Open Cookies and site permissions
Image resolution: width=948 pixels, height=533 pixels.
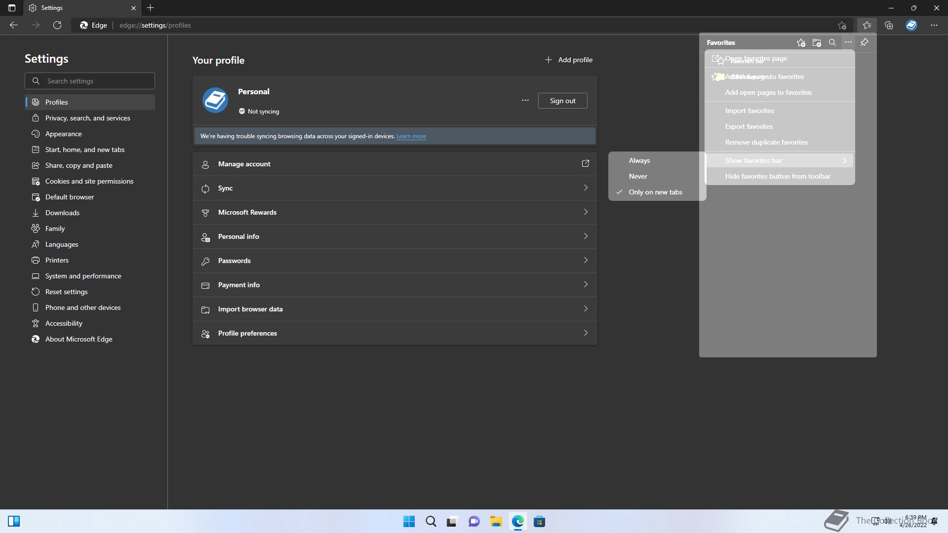coord(90,181)
